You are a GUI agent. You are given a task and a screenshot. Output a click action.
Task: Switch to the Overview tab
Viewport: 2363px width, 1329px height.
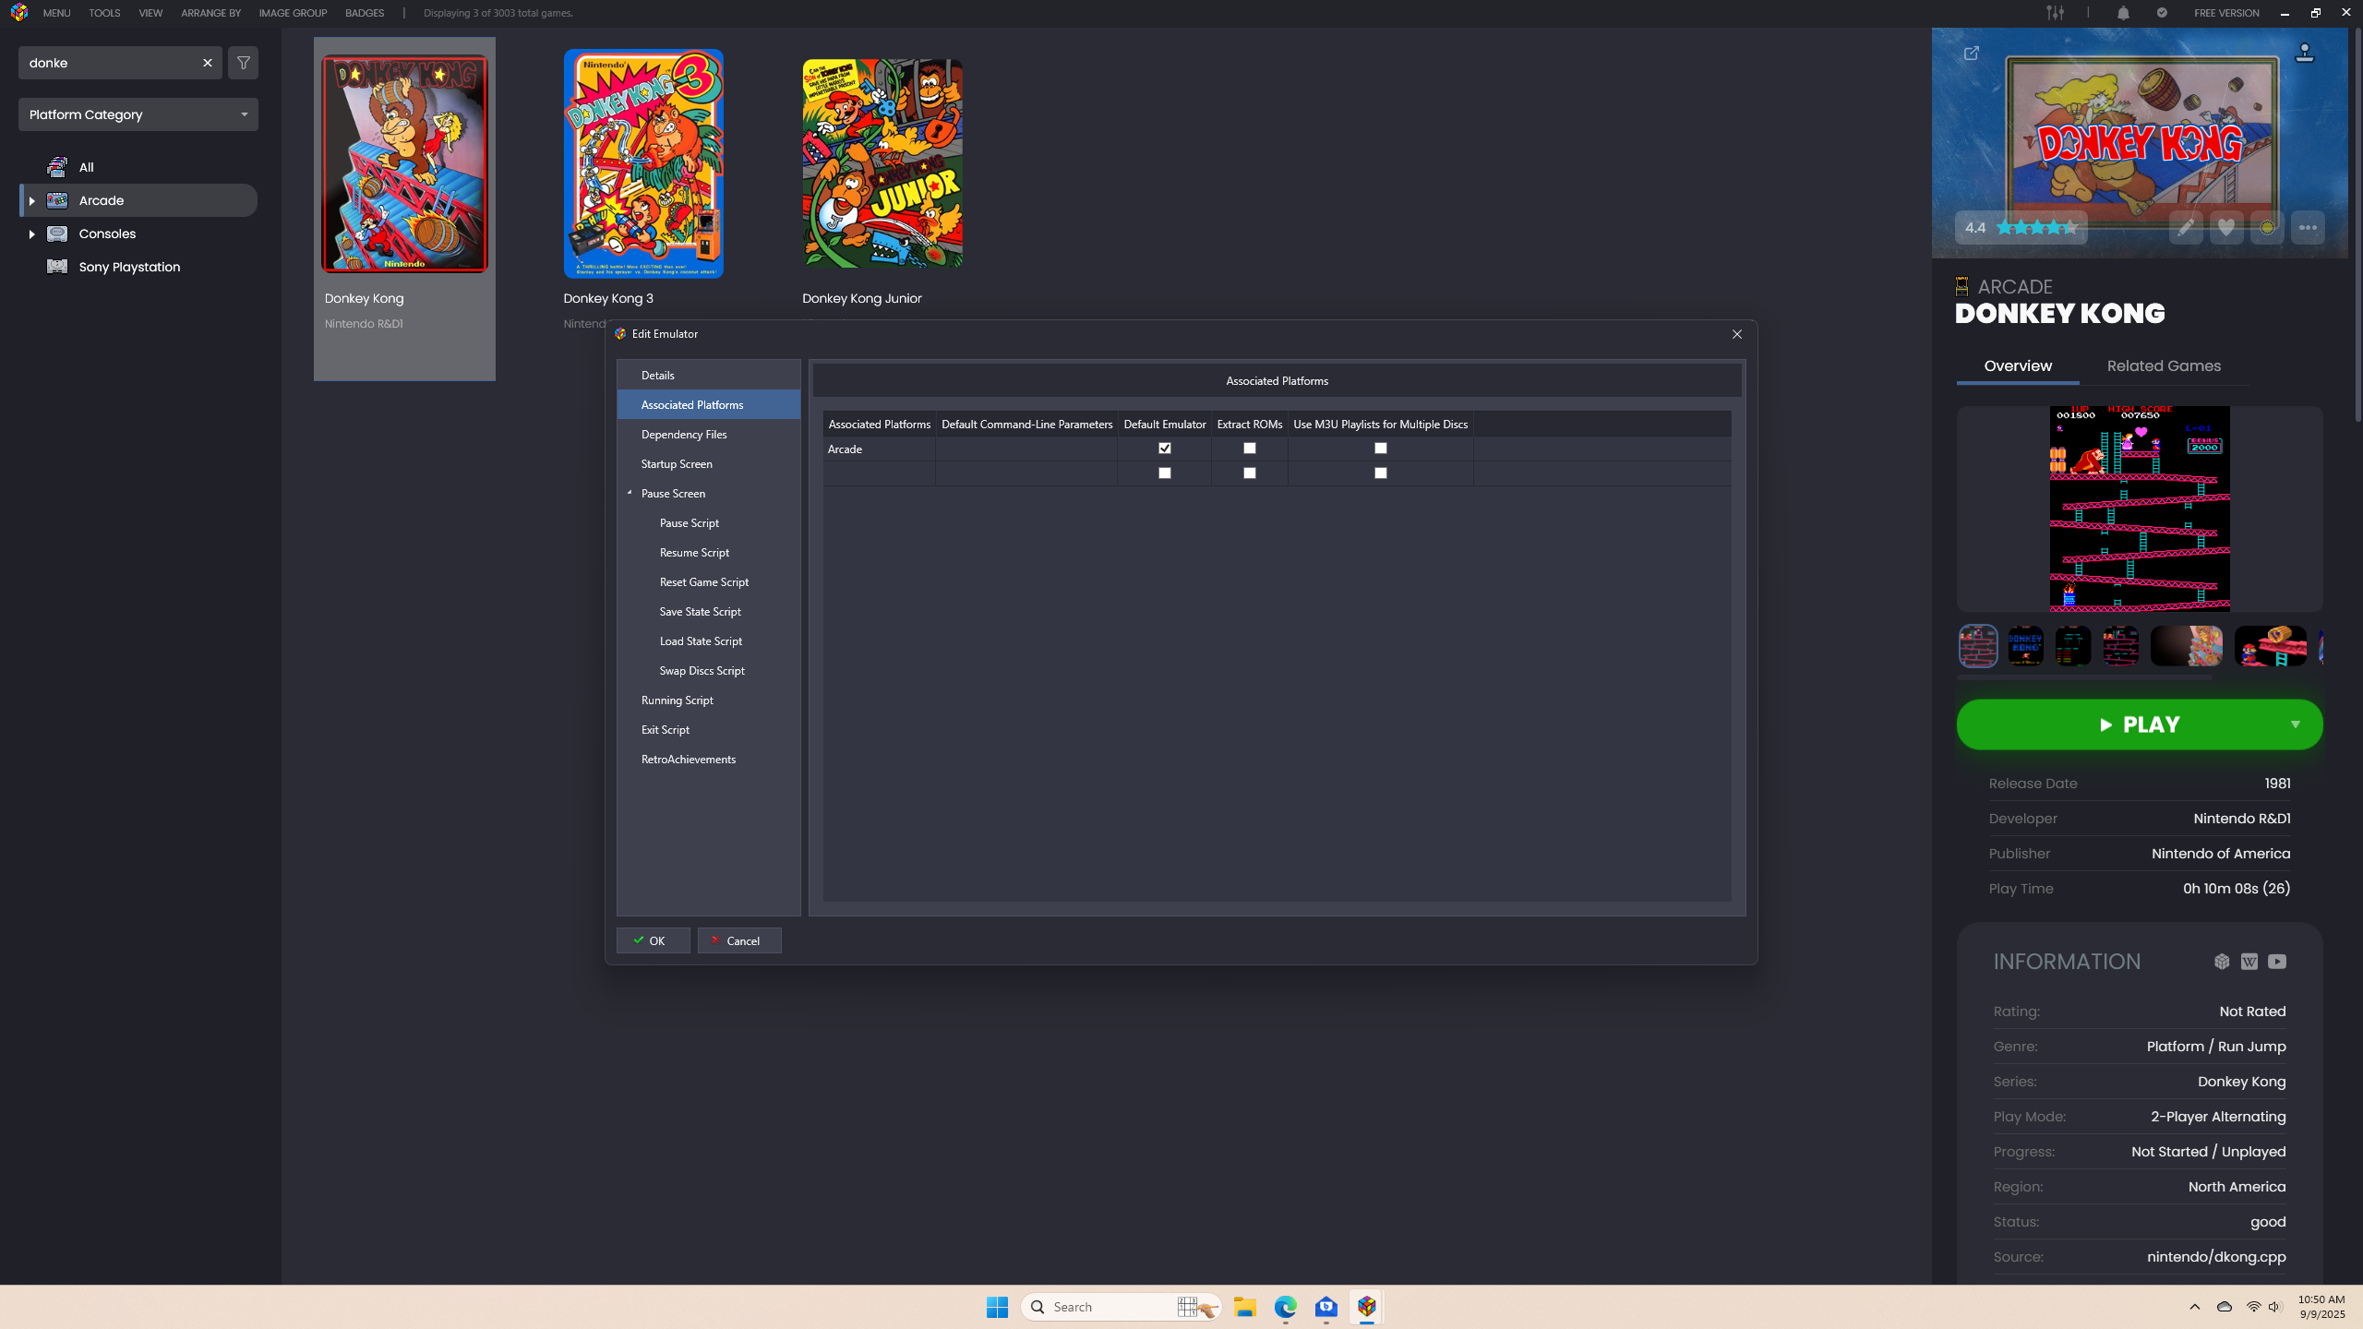(x=2018, y=366)
